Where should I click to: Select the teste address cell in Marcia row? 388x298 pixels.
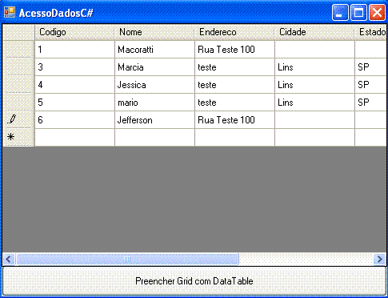[x=234, y=66]
